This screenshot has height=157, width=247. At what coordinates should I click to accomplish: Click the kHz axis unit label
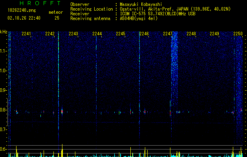click(4, 32)
